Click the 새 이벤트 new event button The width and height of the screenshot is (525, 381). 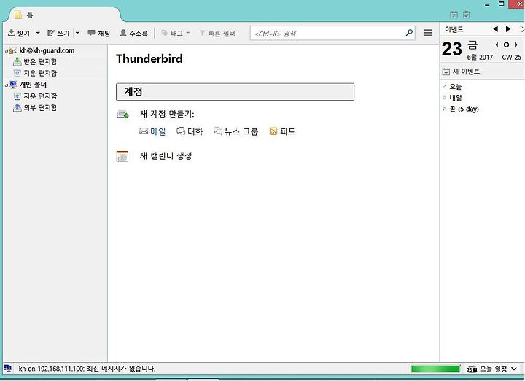point(461,72)
